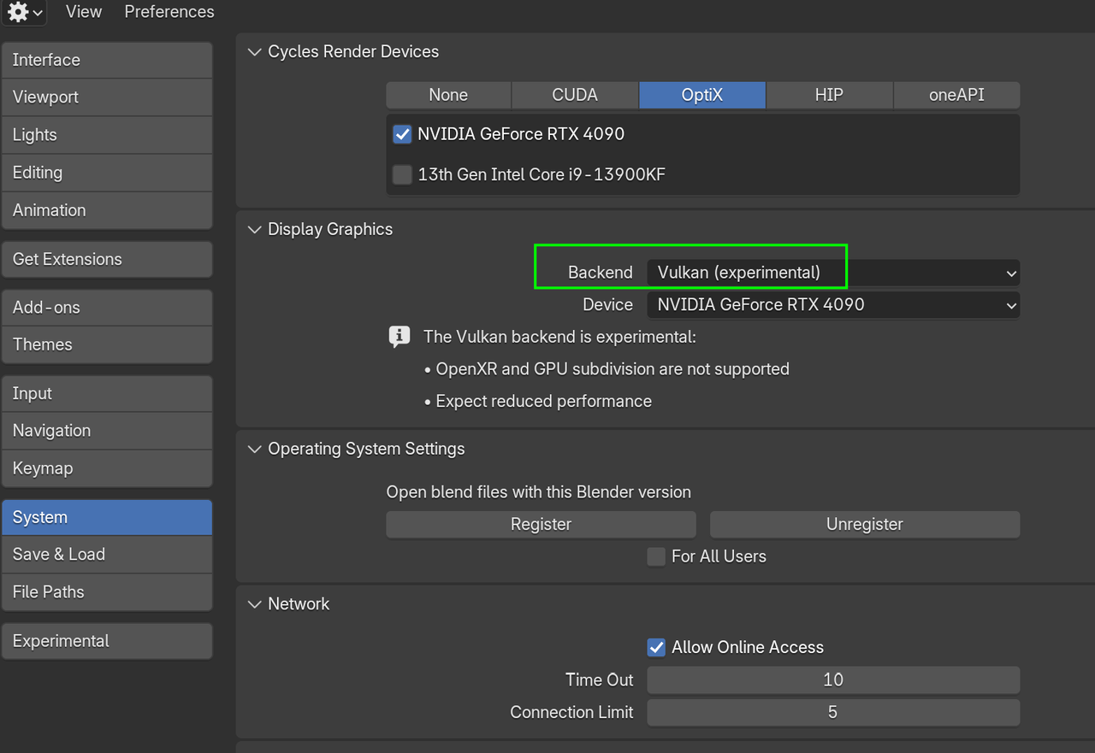The height and width of the screenshot is (753, 1095).
Task: Switch to the CUDA device tab
Action: pos(575,95)
